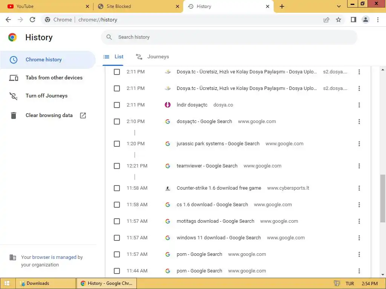
Task: Open more actions for motitags download entry
Action: coord(359,221)
